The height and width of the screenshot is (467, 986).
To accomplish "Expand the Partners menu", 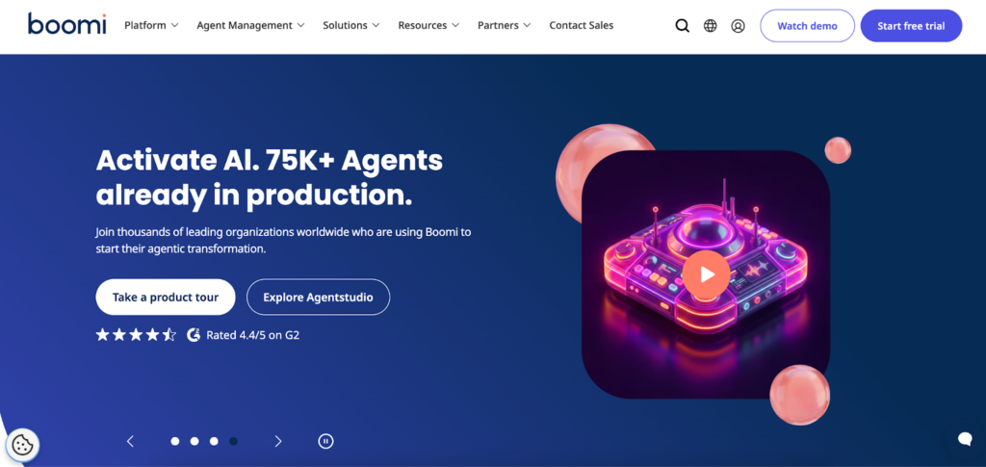I will click(x=505, y=26).
